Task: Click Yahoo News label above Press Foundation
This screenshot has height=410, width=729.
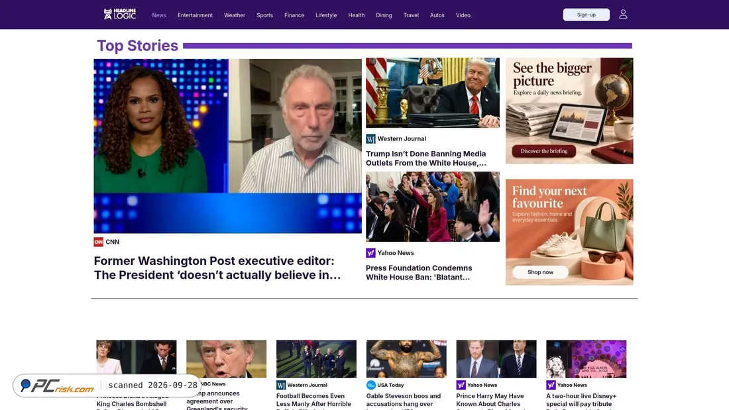Action: pos(396,253)
